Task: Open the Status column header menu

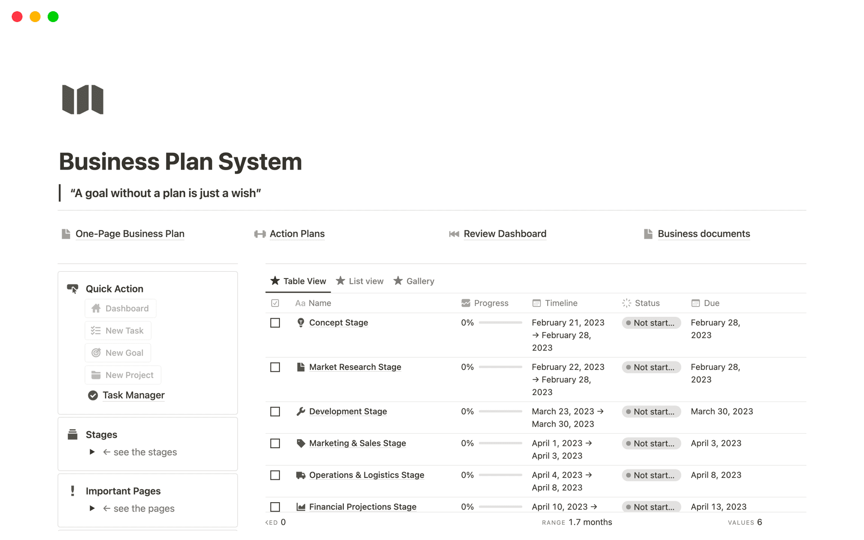Action: click(x=647, y=303)
